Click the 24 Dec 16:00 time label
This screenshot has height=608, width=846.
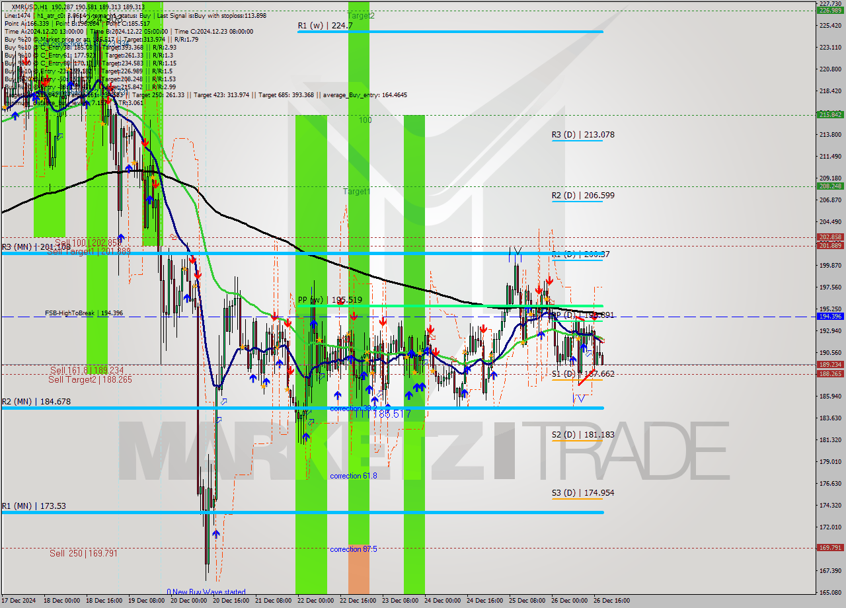(x=485, y=601)
